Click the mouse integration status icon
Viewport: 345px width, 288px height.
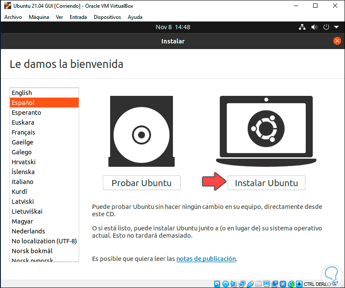pos(291,284)
